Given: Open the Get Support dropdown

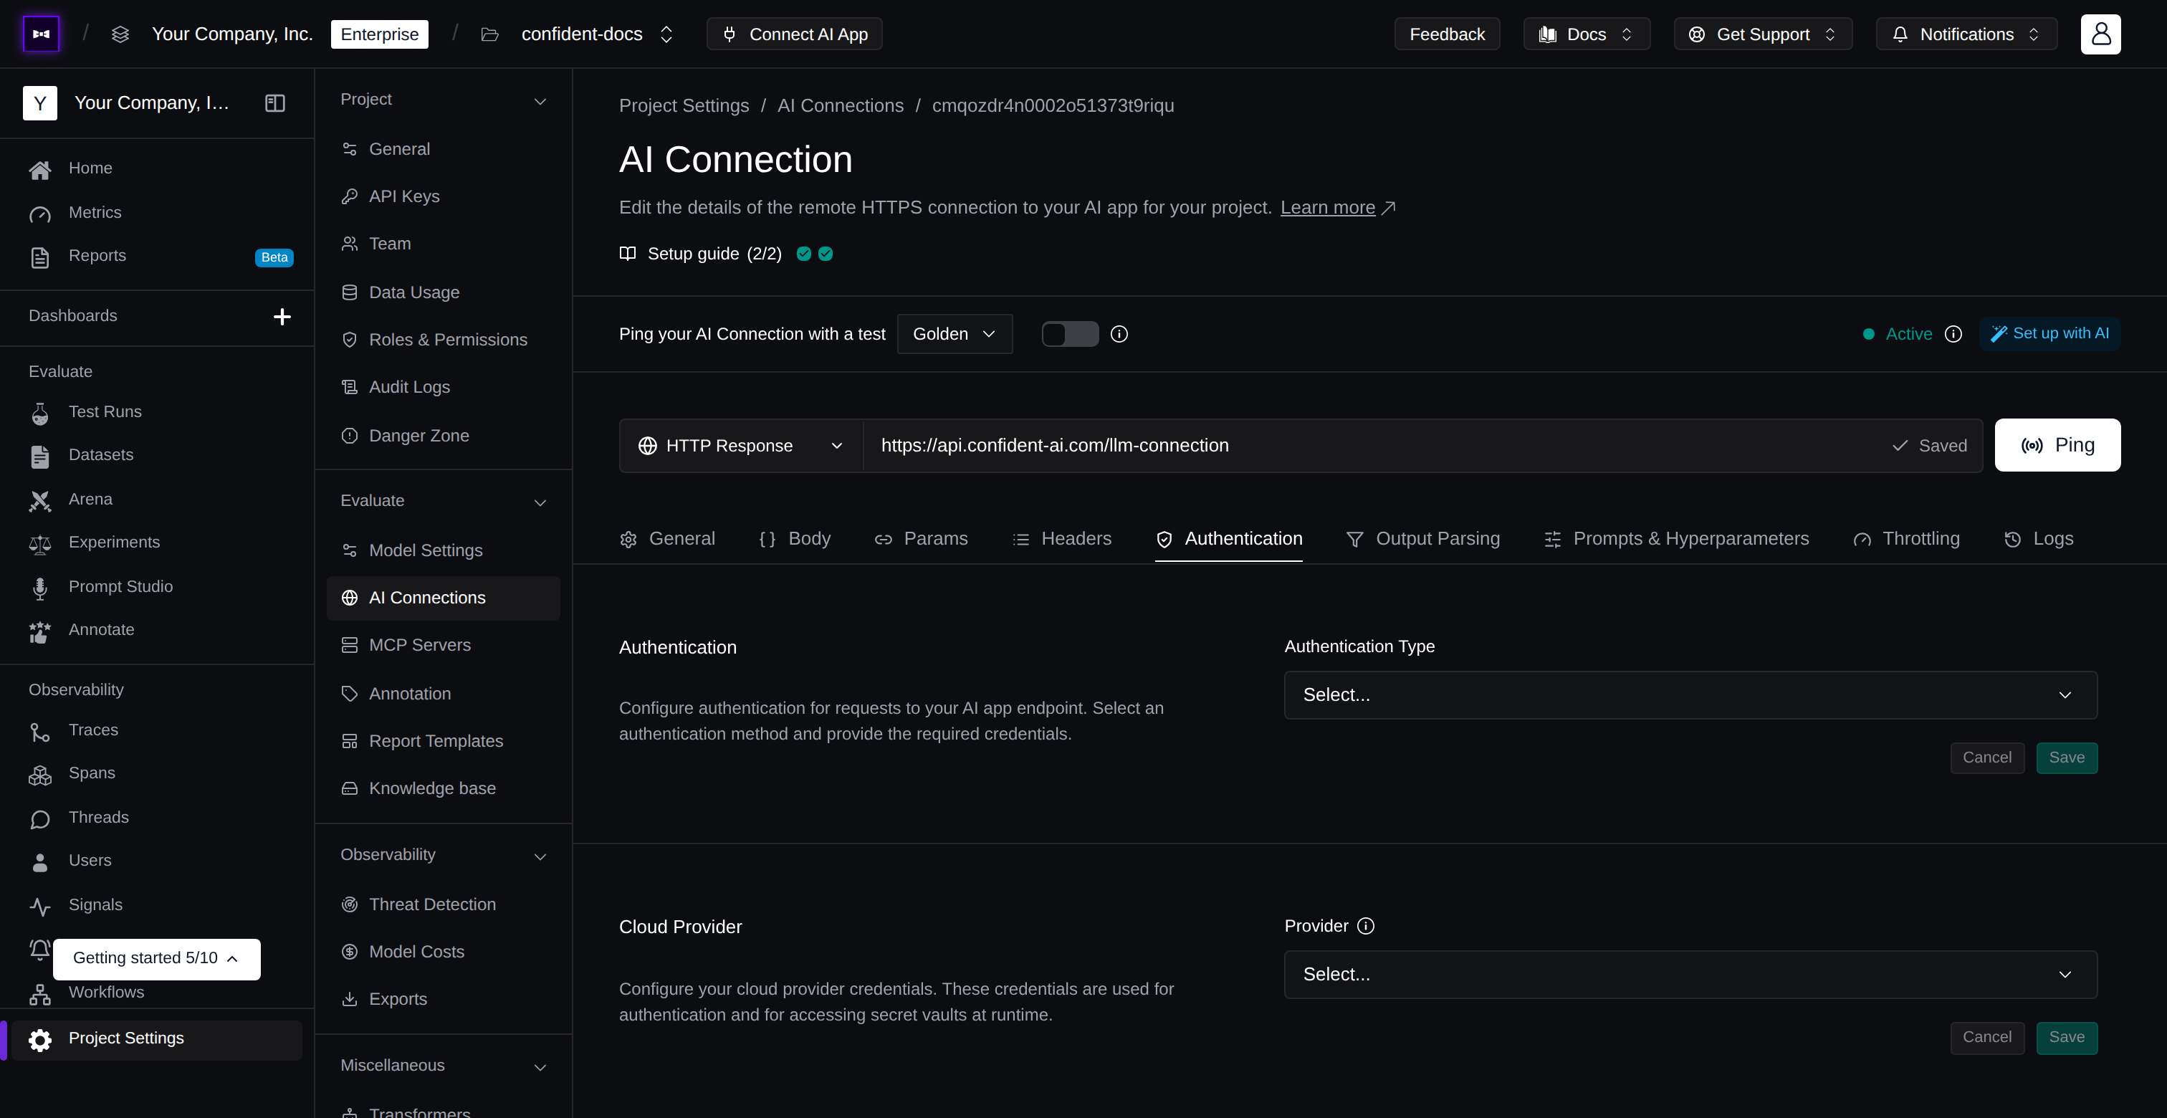Looking at the screenshot, I should [x=1762, y=34].
